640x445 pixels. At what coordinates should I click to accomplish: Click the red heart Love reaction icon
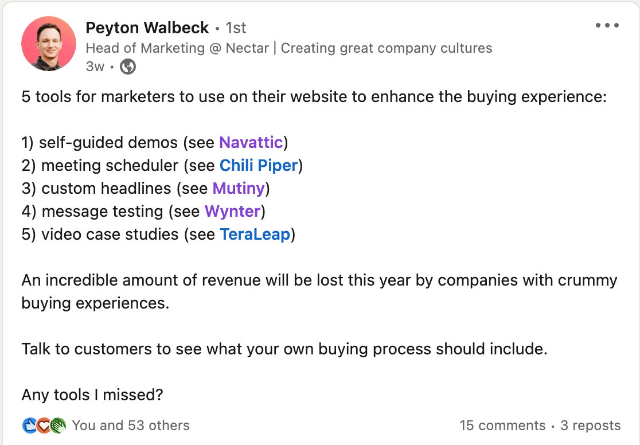[x=44, y=426]
